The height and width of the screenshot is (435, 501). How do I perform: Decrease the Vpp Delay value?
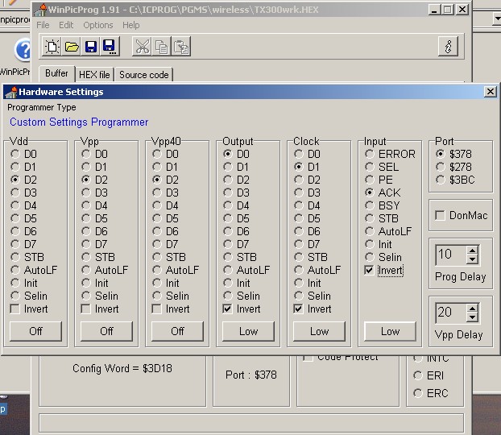pos(473,317)
